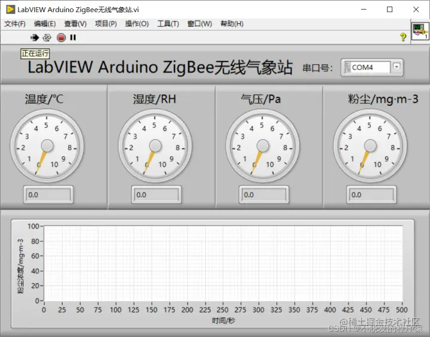
Task: Click the 粉尘/mg·m-3 gauge dial
Action: tap(370, 145)
